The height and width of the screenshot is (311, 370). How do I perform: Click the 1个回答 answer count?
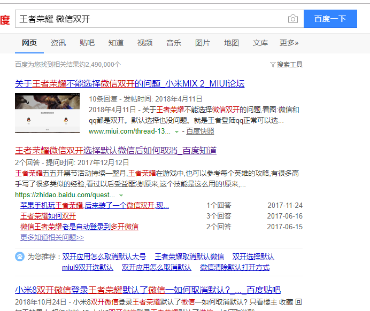point(219,205)
